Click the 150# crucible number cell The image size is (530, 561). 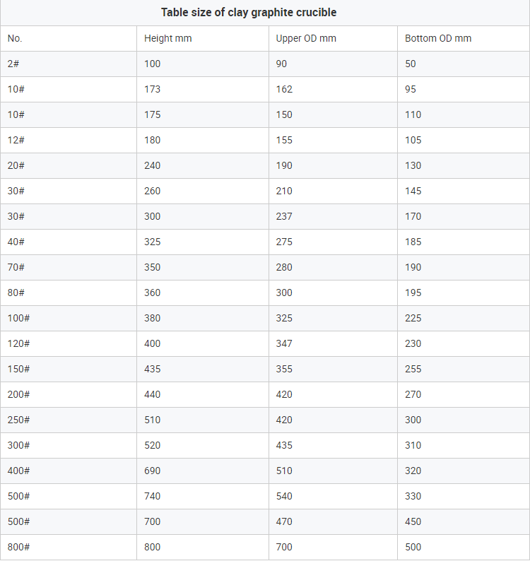coord(18,369)
